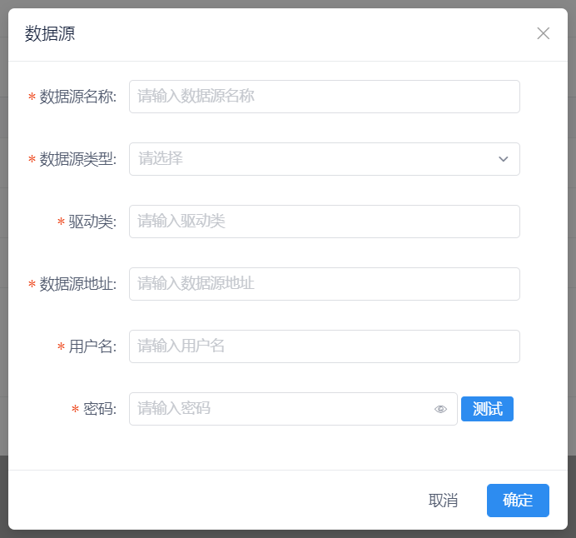
Task: Close the 数据源 dialog with X icon
Action: [x=543, y=33]
